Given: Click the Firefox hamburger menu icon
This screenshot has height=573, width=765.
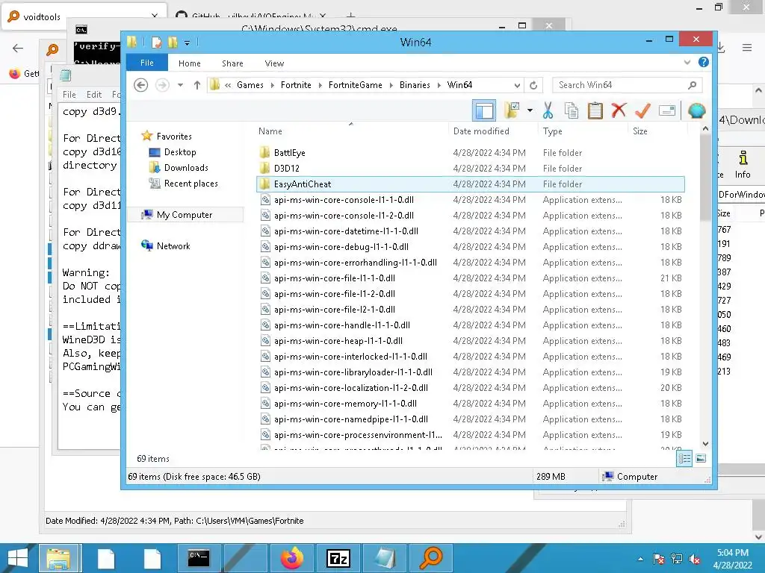Looking at the screenshot, I should click(x=747, y=48).
